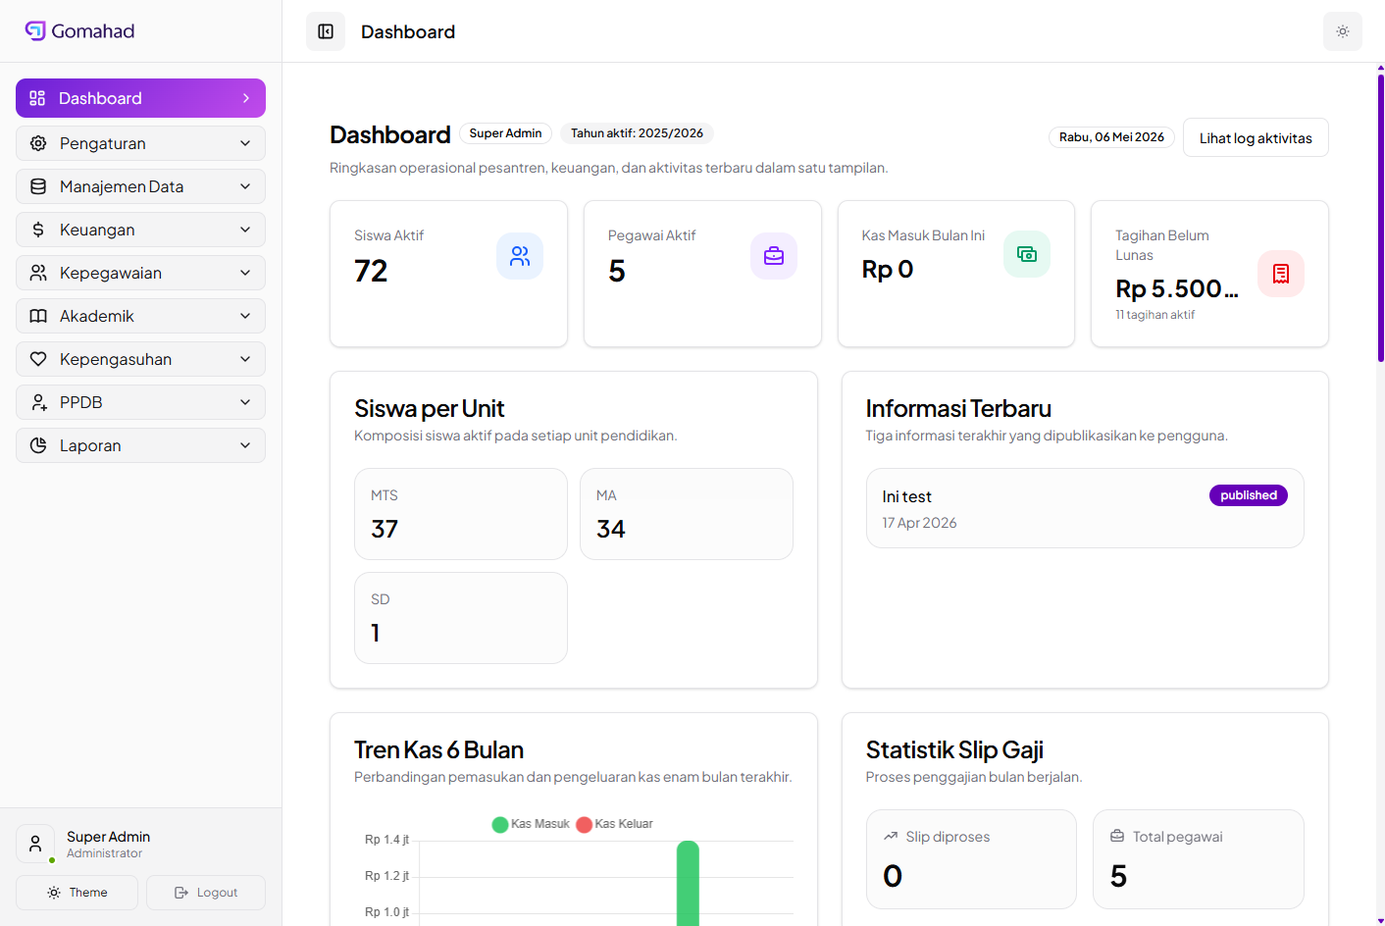Viewport: 1385px width, 926px height.
Task: Click the sun icon on Theme button
Action: 54,893
